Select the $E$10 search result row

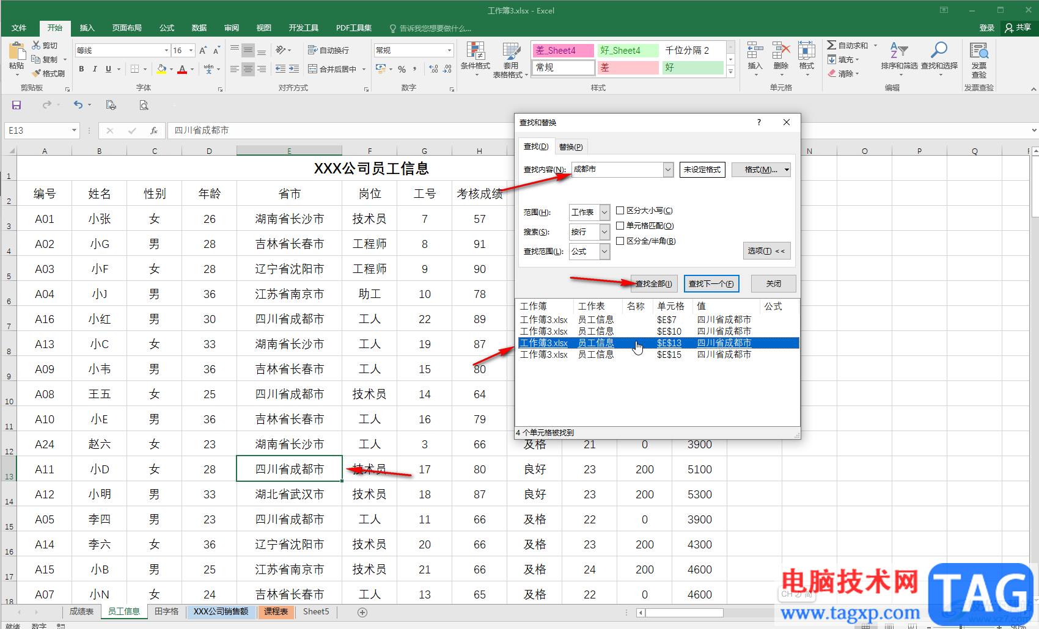(658, 331)
